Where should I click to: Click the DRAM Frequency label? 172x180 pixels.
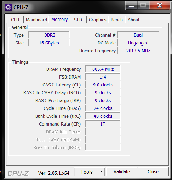(x=63, y=69)
